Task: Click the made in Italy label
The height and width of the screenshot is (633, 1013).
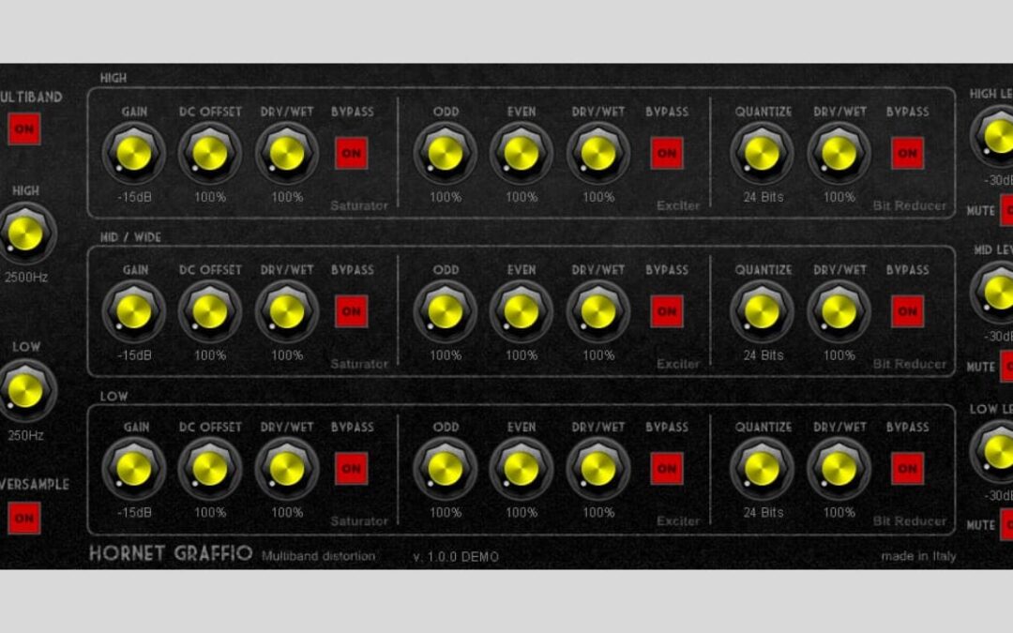Action: pyautogui.click(x=918, y=555)
